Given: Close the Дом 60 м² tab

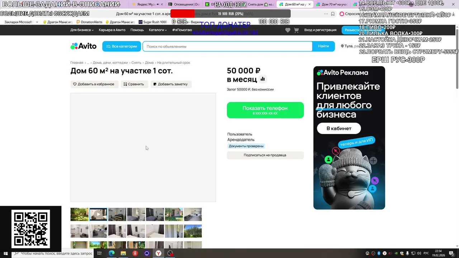Looking at the screenshot, I should point(309,4).
